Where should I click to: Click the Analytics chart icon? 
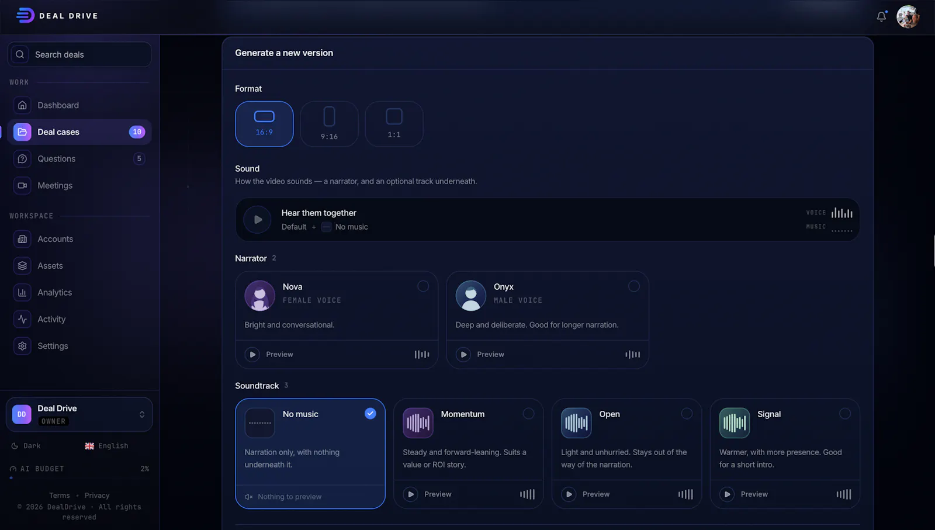point(22,293)
